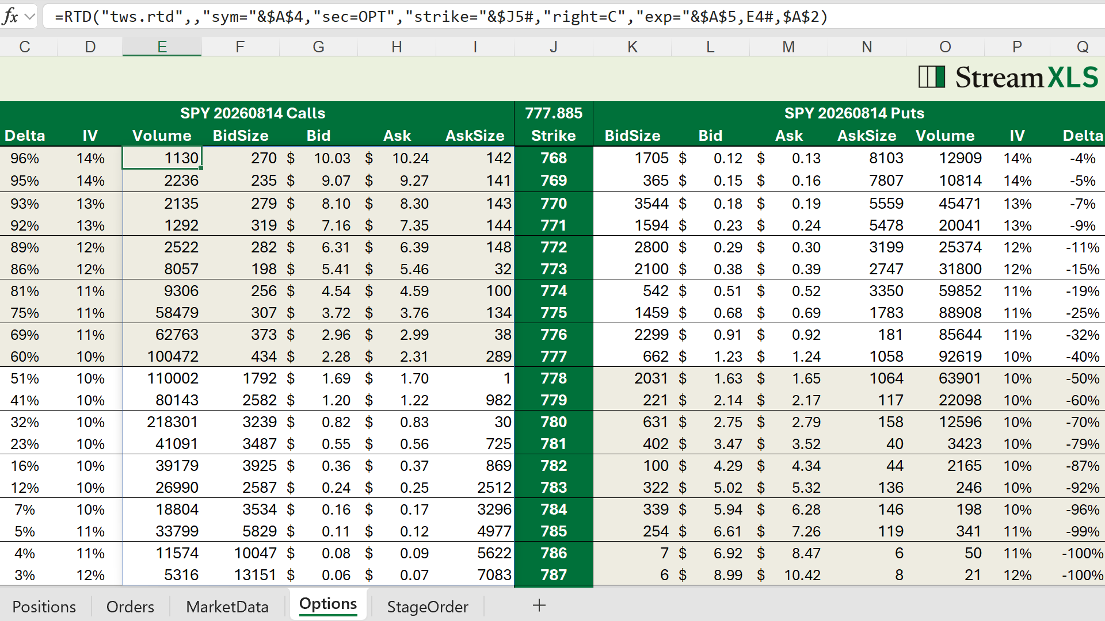
Task: Select column P header
Action: (1018, 47)
